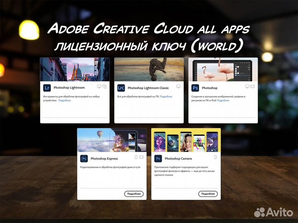The image size is (298, 223).
Task: Open the Photoshop Lightroom city photo thumbnail
Action: [x=75, y=70]
